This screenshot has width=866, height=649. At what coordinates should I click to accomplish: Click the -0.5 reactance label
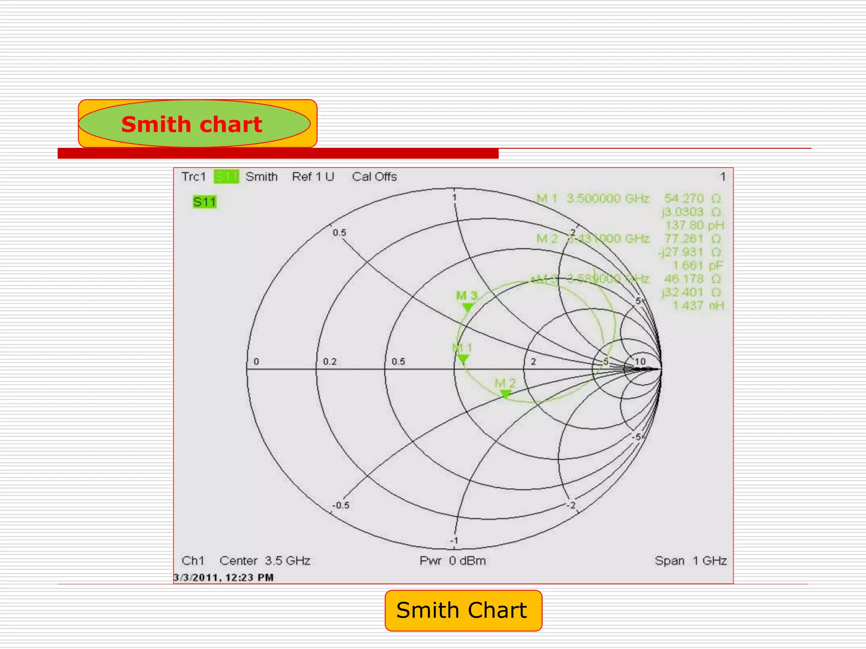pyautogui.click(x=341, y=505)
